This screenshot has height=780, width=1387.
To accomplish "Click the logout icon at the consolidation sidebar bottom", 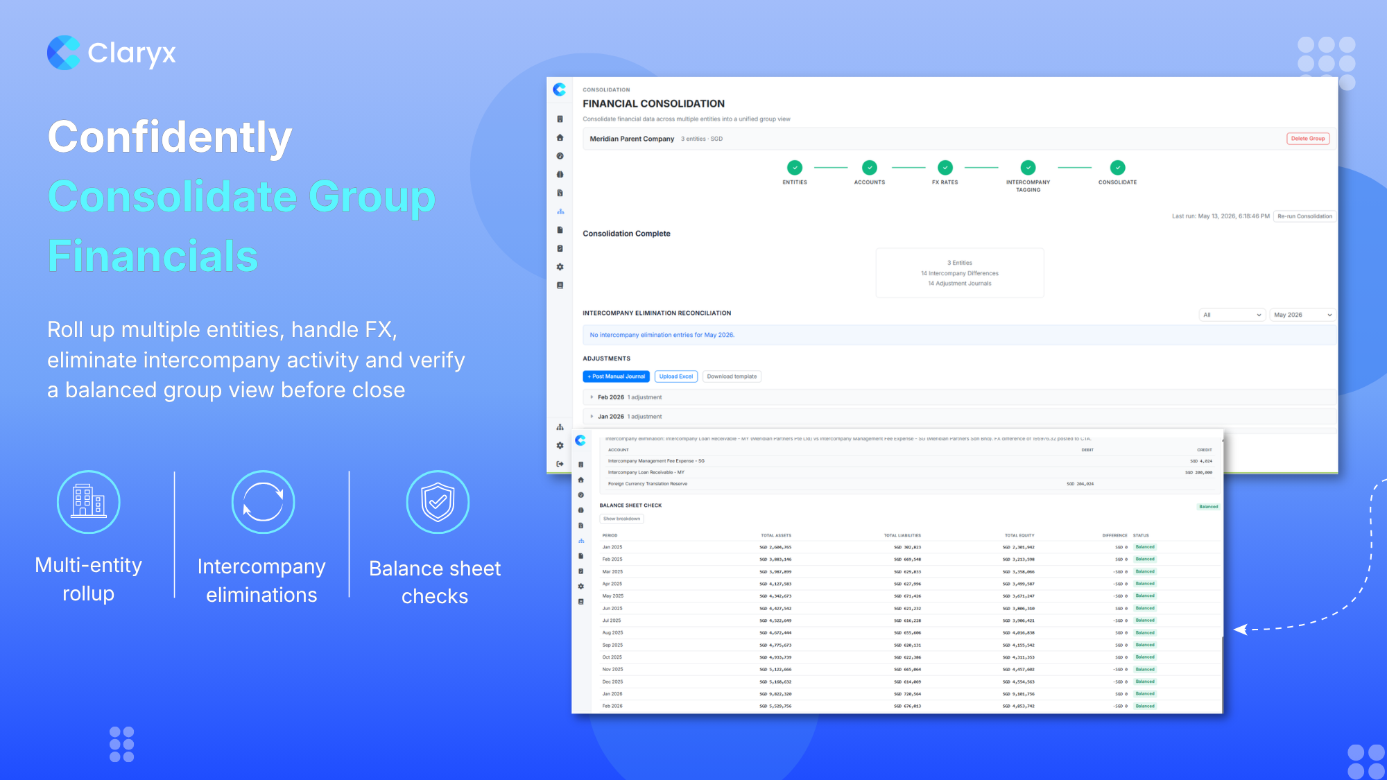I will click(x=560, y=464).
